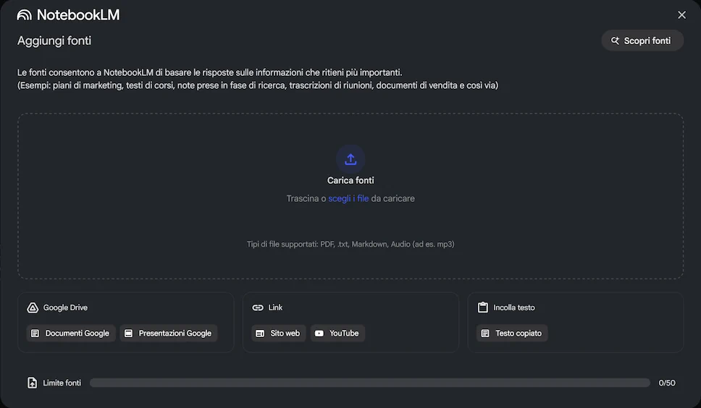Click the Scopri fonti search icon
Viewport: 701px width, 408px height.
[x=615, y=41]
